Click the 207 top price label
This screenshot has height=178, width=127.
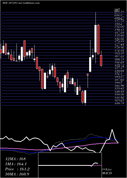coord(117,10)
